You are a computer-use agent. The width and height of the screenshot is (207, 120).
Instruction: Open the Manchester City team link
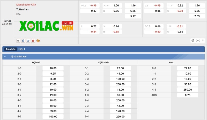(26, 5)
